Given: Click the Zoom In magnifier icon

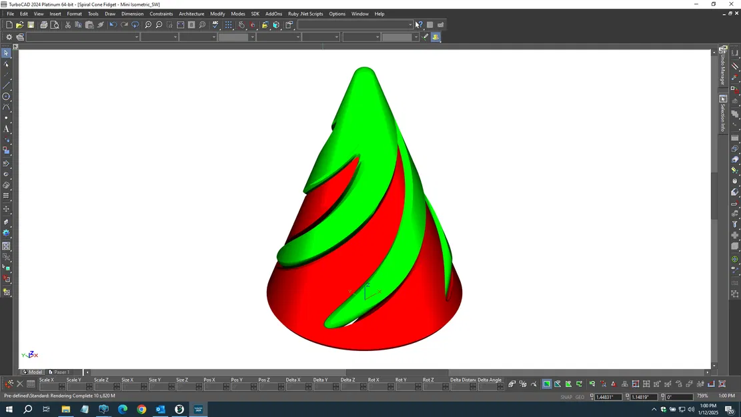Looking at the screenshot, I should (148, 25).
